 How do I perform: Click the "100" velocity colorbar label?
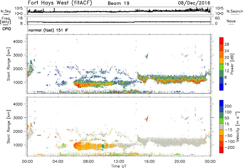(x=228, y=112)
